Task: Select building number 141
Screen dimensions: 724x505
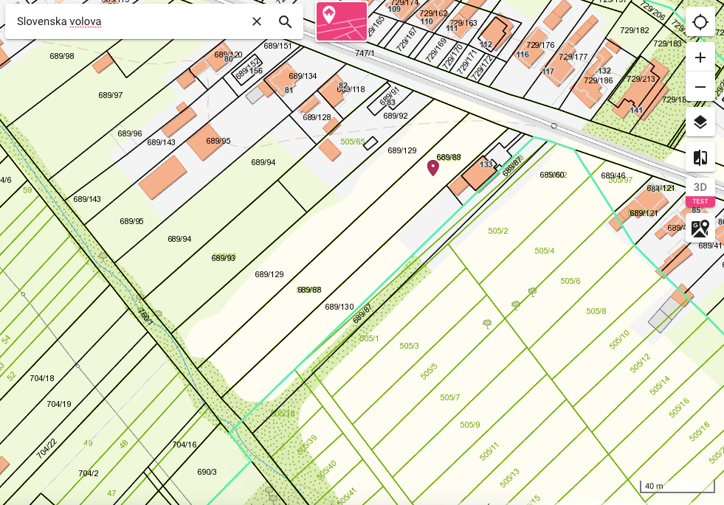Action: [x=636, y=111]
